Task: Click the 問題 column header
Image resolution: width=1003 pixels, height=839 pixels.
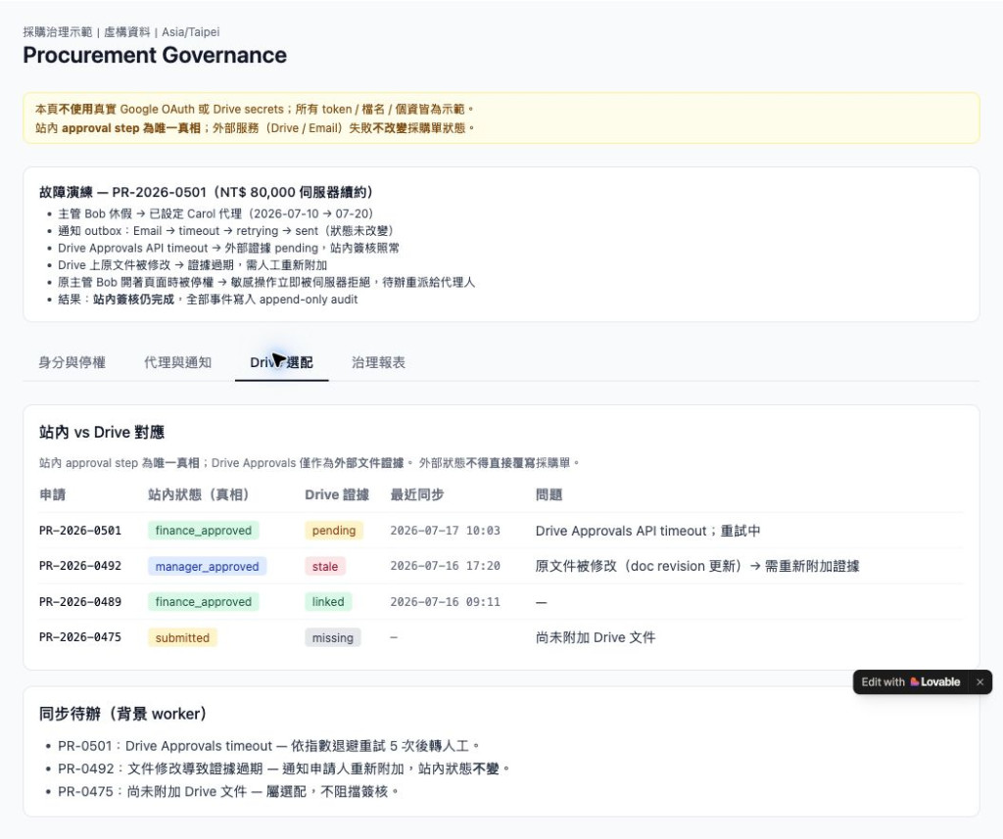Action: 549,494
